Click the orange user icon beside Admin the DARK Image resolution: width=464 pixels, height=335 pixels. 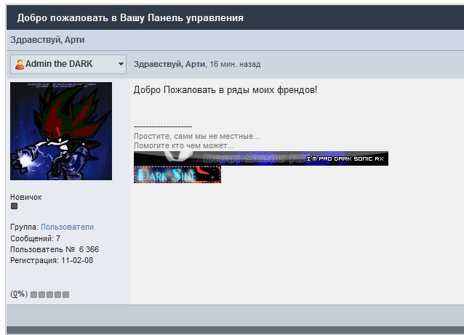point(20,65)
